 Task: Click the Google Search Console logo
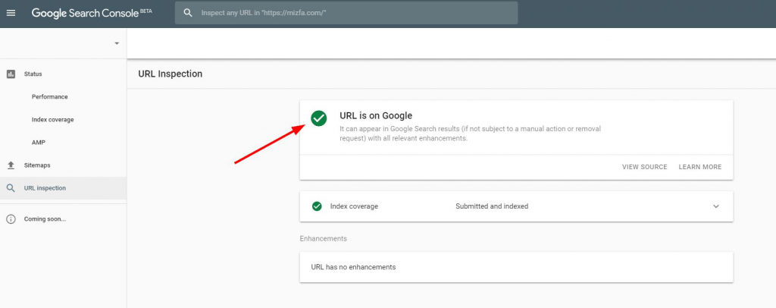point(92,13)
